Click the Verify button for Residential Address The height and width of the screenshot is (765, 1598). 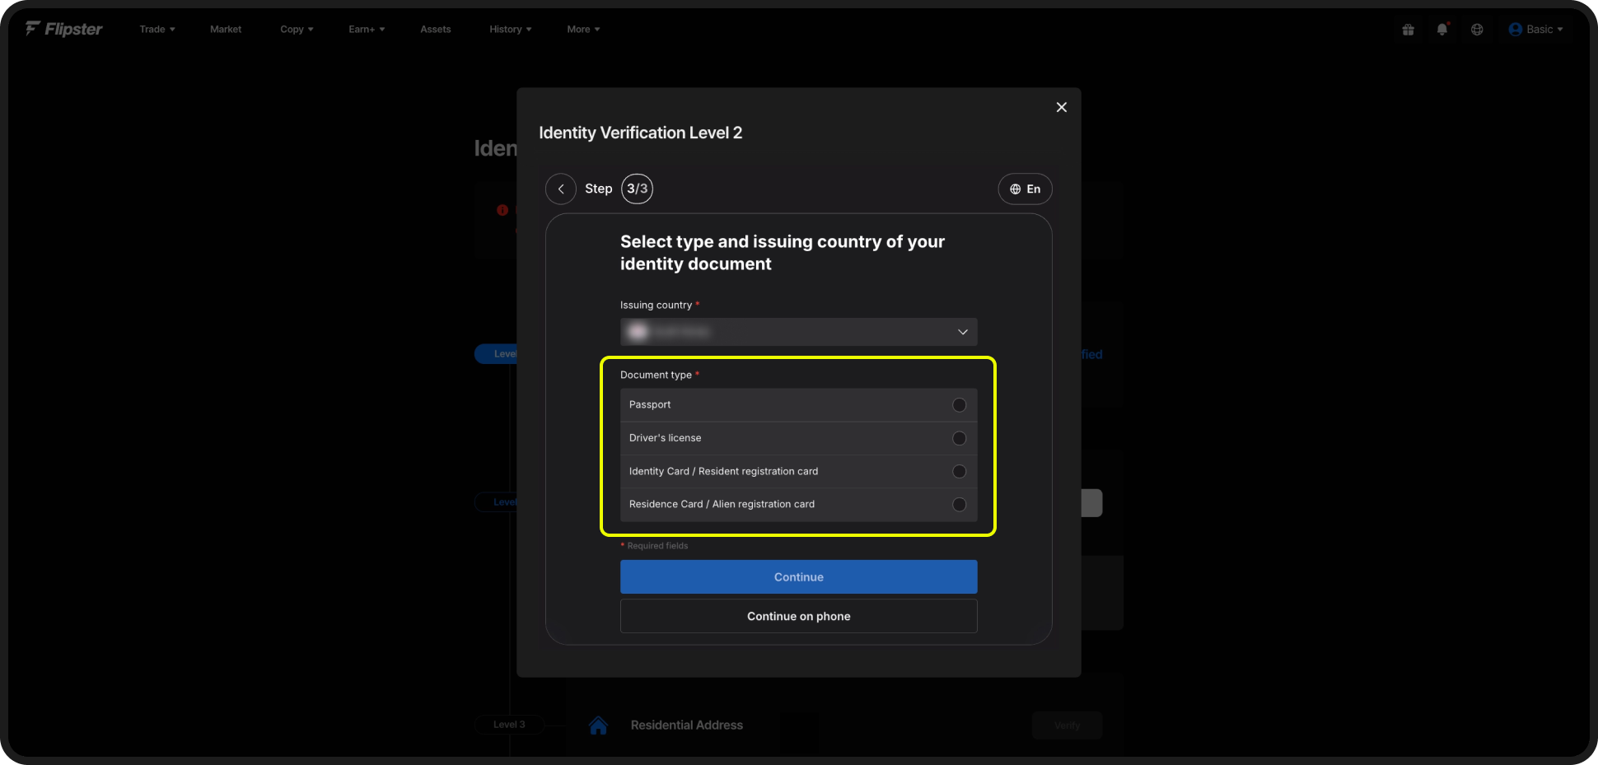point(1067,725)
